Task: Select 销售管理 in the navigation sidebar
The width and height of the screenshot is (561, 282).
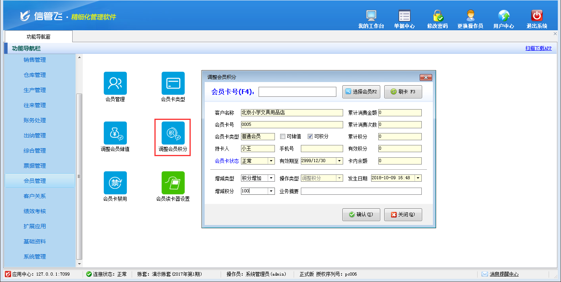Action: click(35, 60)
